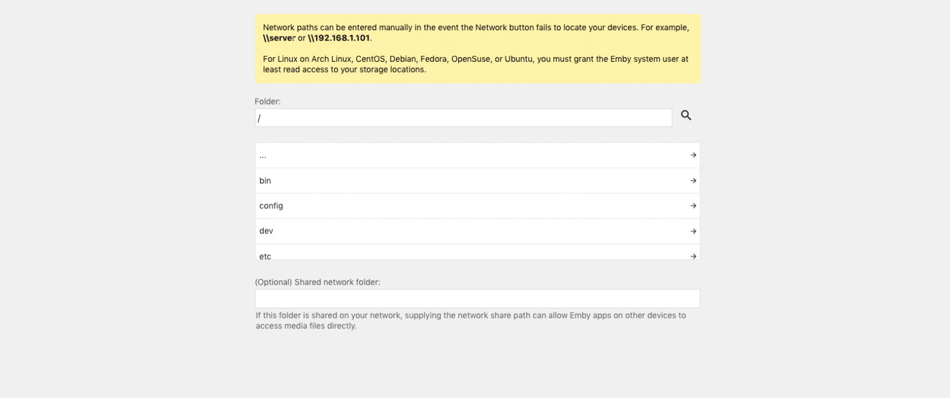Open the dev directory entry
Image resolution: width=950 pixels, height=398 pixels.
[477, 231]
